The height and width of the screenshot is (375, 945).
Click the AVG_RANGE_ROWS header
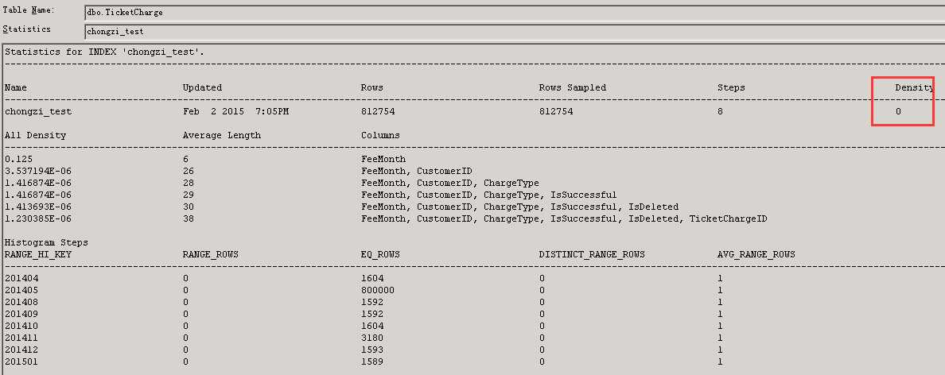click(756, 254)
